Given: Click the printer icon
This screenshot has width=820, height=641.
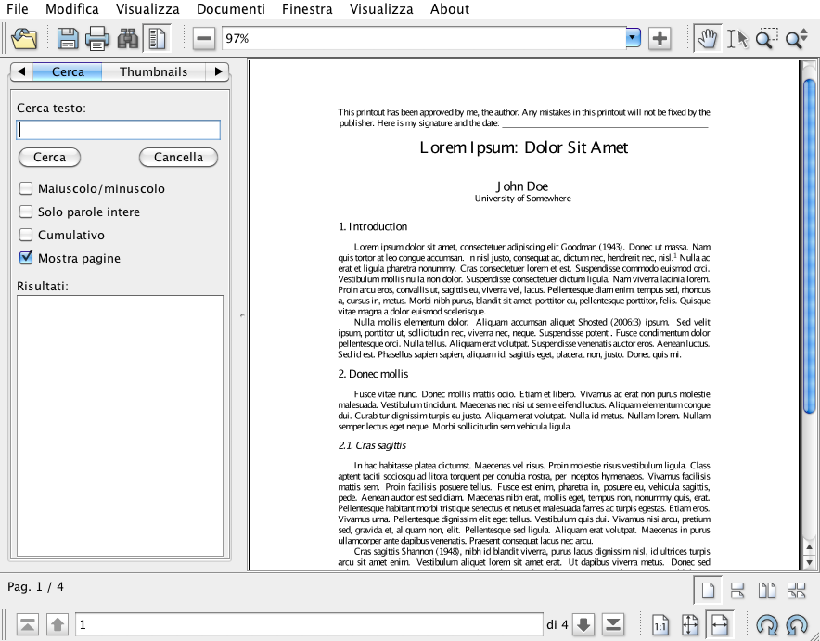Looking at the screenshot, I should pos(97,39).
